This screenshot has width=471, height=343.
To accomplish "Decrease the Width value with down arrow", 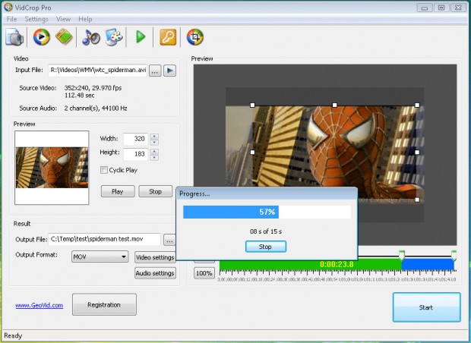I will point(154,143).
